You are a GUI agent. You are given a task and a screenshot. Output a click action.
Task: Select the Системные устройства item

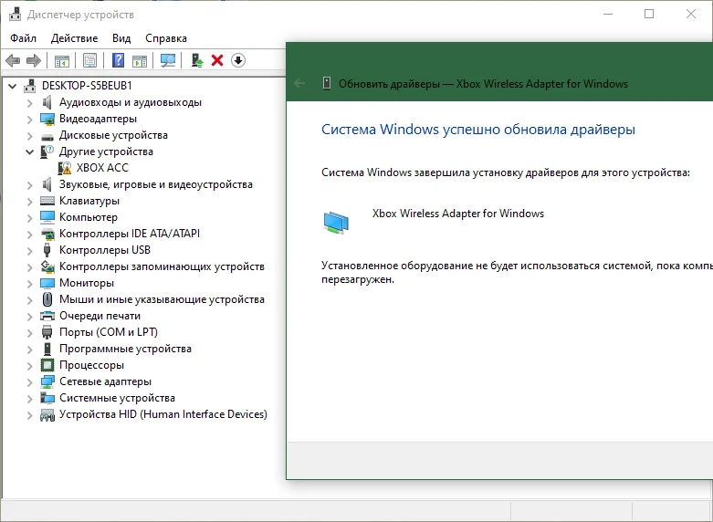point(117,398)
